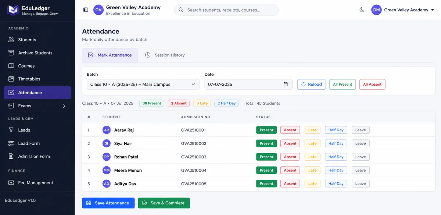Mark Meera Menon as Late
Screen dimensions: 441x215
click(x=312, y=170)
